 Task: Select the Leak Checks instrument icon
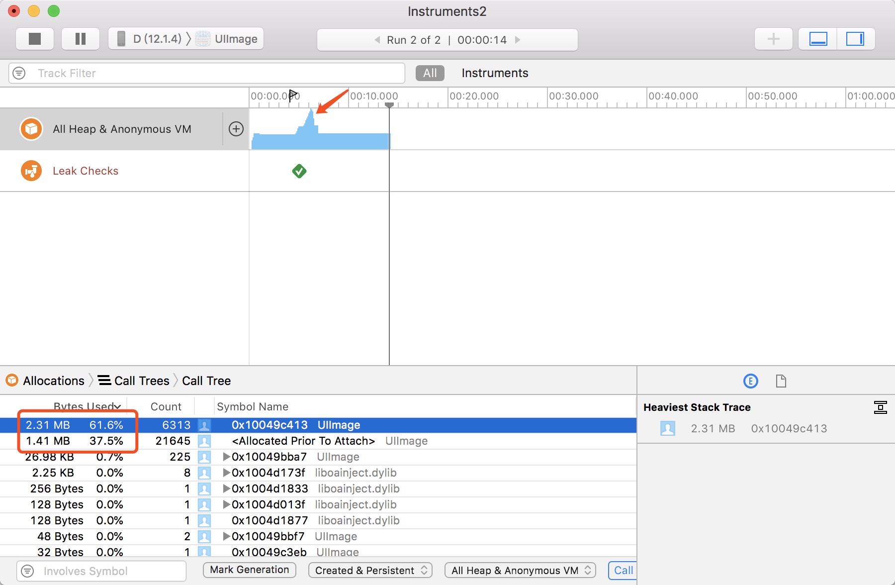coord(31,171)
